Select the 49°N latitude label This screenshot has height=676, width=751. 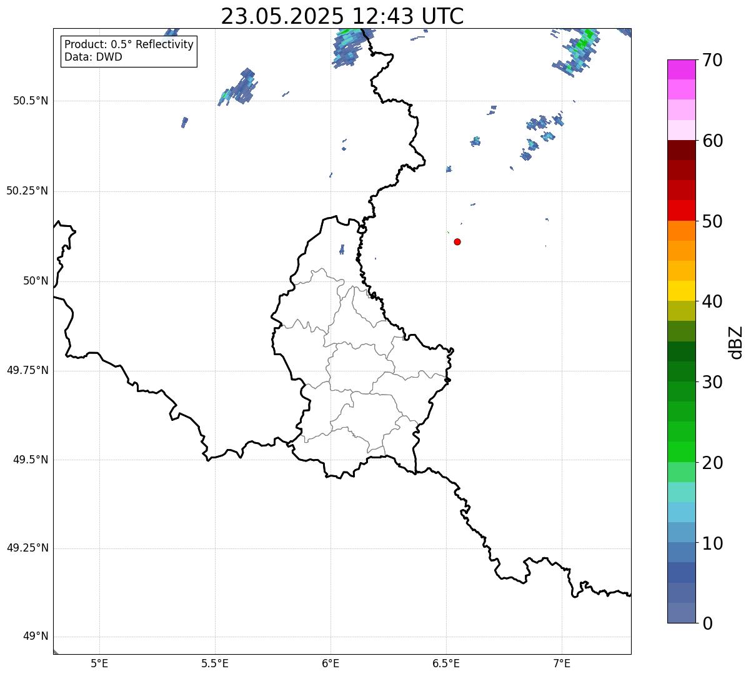coord(36,637)
